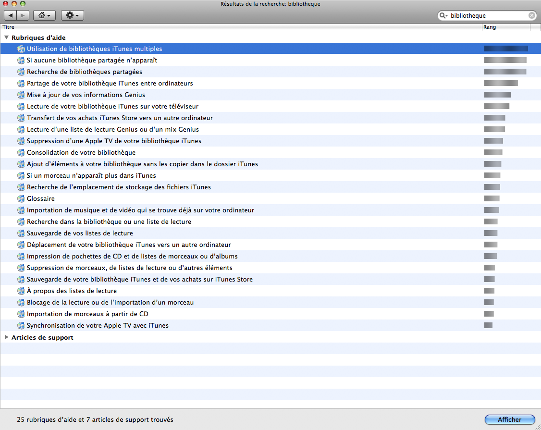
Task: Click icon beside Mise à jour de vos informations Genius
Action: tap(21, 95)
